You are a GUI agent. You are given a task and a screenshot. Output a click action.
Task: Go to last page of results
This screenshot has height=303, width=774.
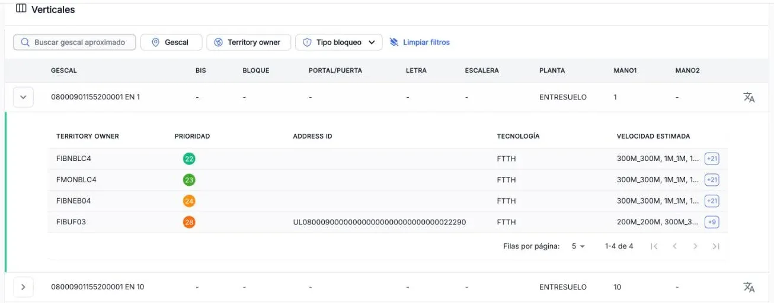[x=716, y=246]
